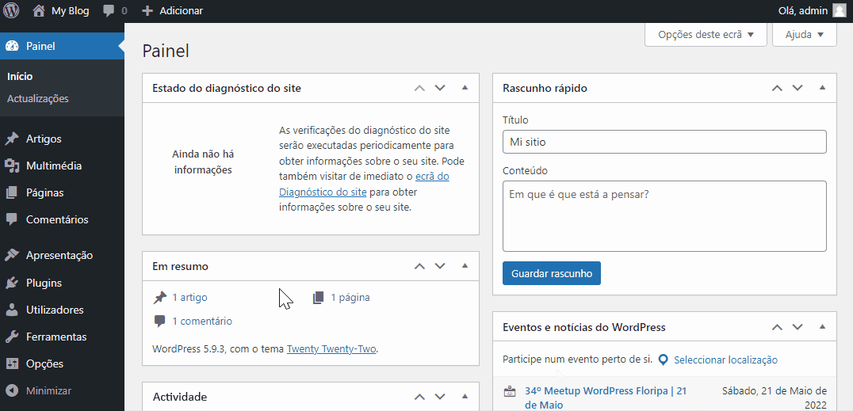The width and height of the screenshot is (853, 411).
Task: Click the Multimédia media icon
Action: pyautogui.click(x=12, y=166)
